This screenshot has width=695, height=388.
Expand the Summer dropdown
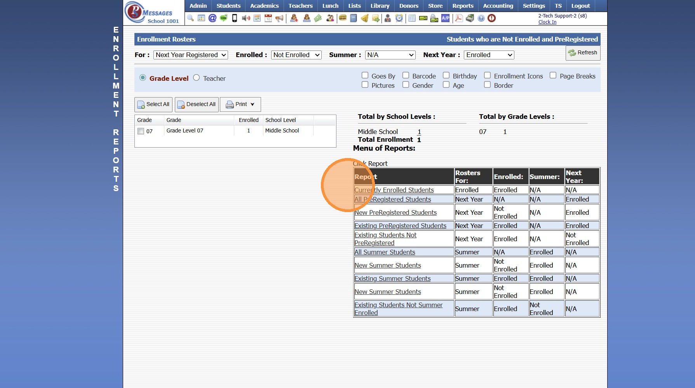coord(390,55)
